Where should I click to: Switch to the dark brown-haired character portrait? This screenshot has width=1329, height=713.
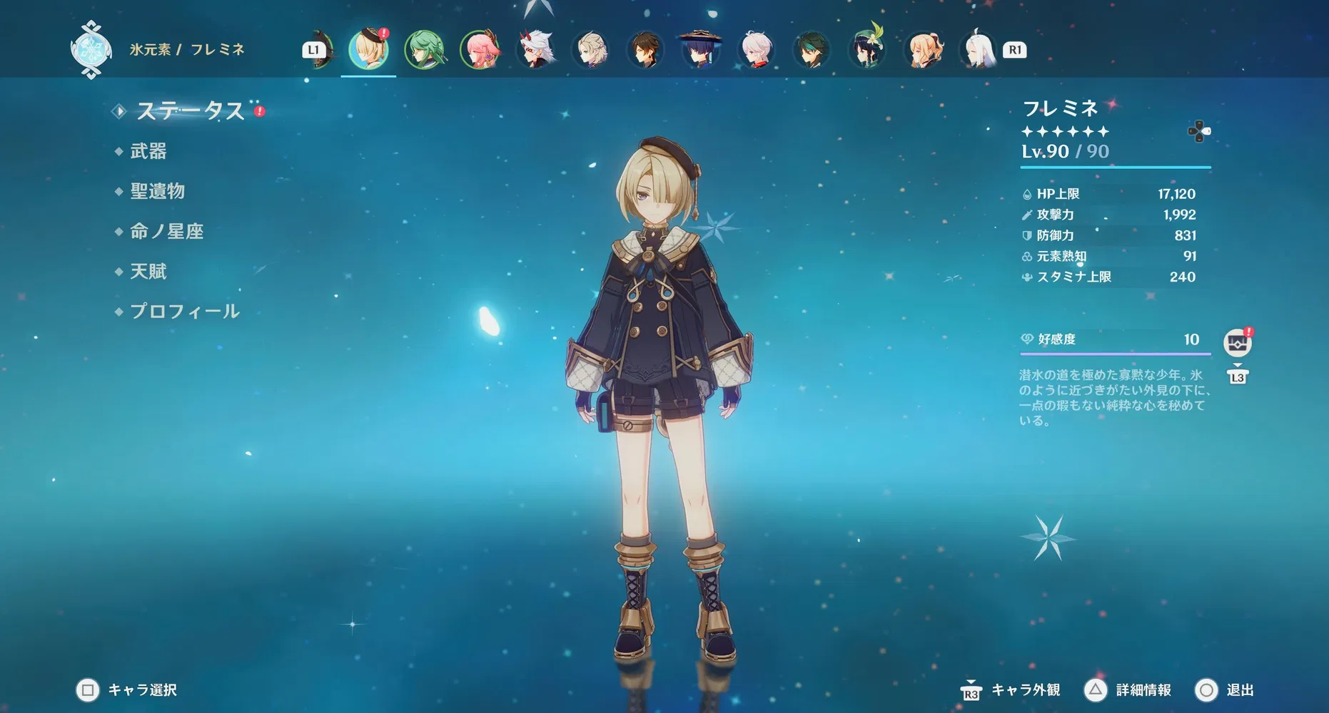pos(646,49)
